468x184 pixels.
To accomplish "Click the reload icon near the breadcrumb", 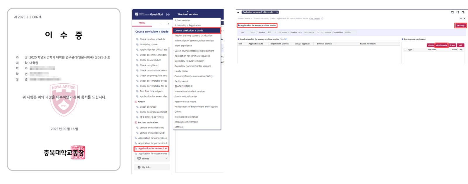I will pos(461,18).
